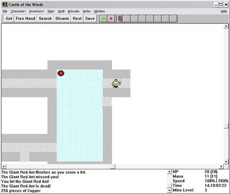Image resolution: width=230 pixels, height=194 pixels.
Task: Click the Time value 1d,18:02:22
Action: tap(216, 185)
